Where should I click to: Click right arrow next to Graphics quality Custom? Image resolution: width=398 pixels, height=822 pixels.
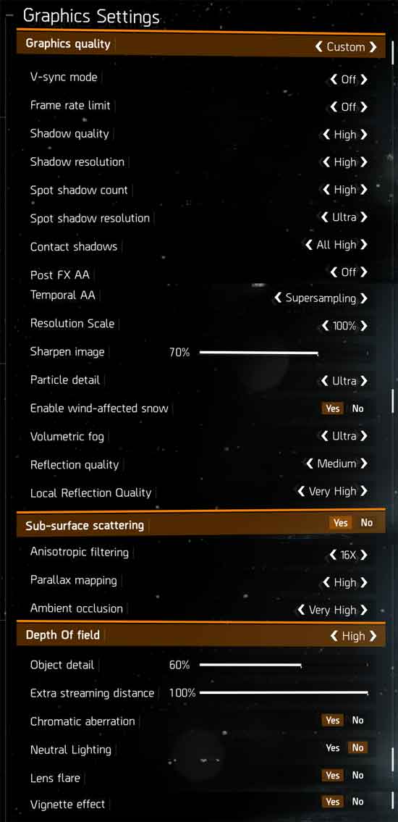(373, 46)
